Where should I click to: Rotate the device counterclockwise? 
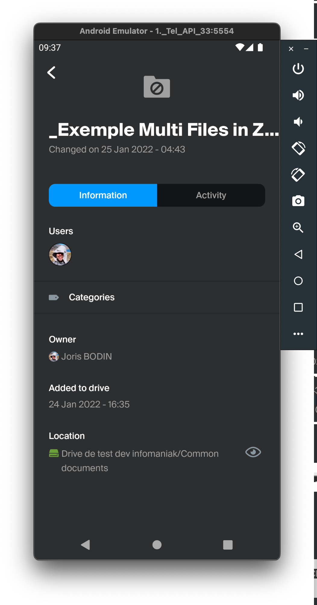(298, 148)
